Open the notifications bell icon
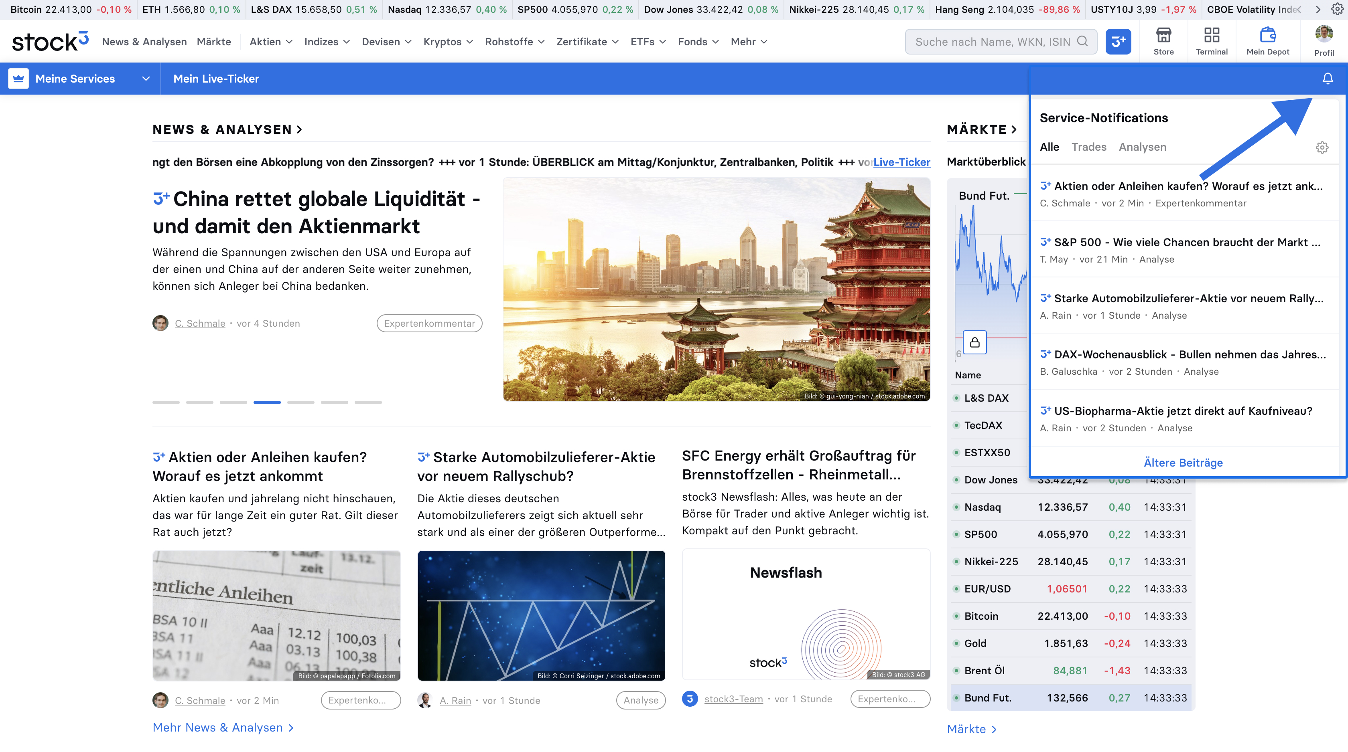Image resolution: width=1348 pixels, height=752 pixels. click(1327, 79)
